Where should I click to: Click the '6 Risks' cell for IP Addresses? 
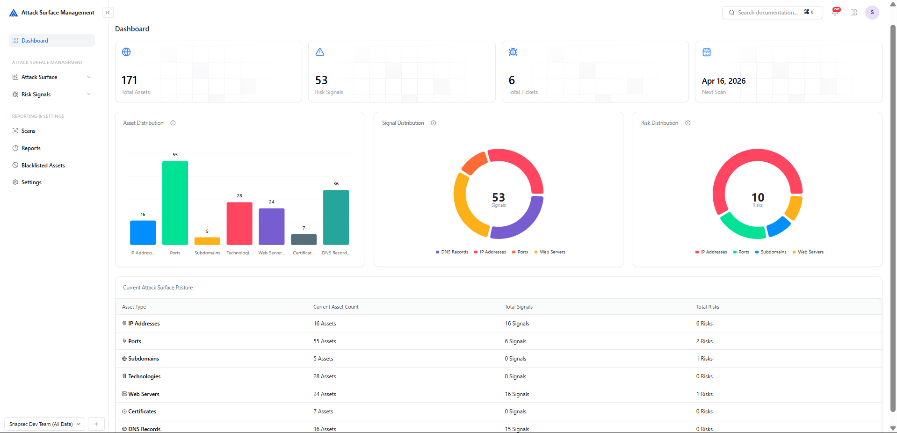704,324
